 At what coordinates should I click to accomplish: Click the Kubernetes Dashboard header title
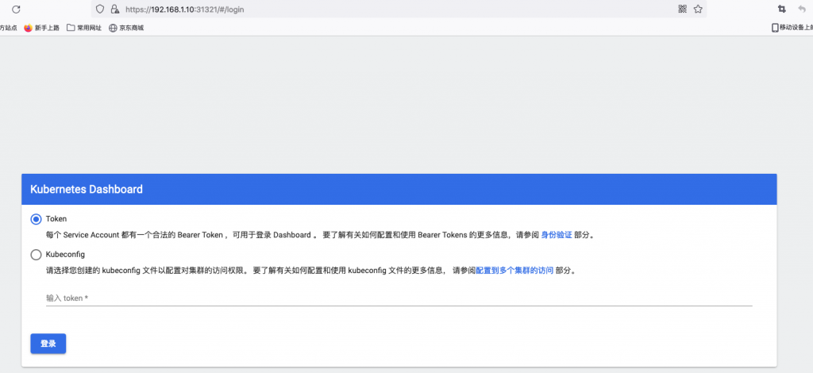(87, 189)
